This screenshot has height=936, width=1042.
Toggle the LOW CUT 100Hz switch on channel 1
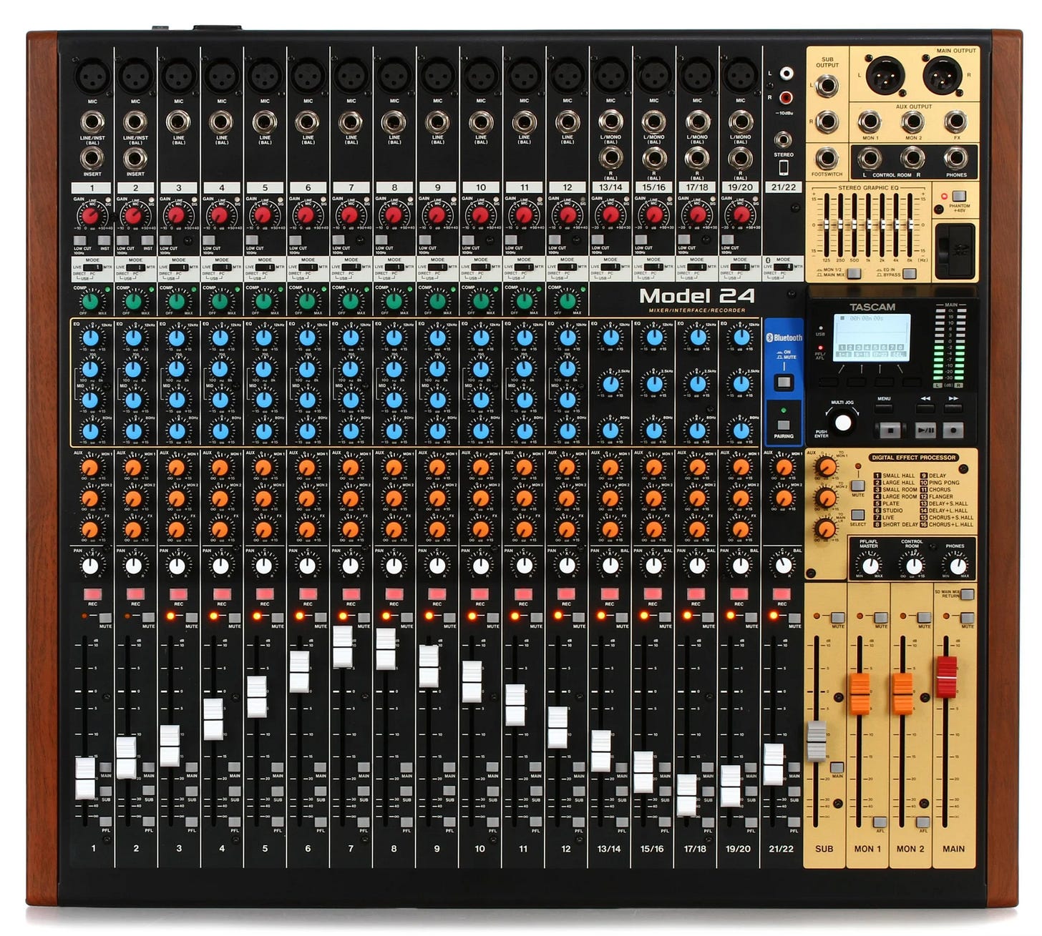pyautogui.click(x=81, y=240)
